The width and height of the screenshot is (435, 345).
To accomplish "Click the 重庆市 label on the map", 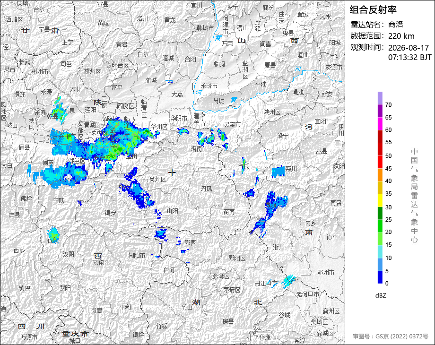I will pos(75,334).
